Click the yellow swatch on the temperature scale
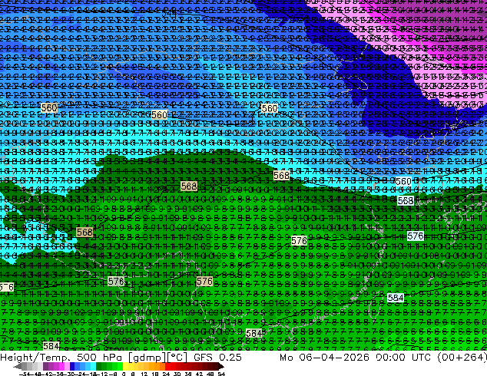Image resolution: width=487 pixels, height=376 pixels. tap(125, 366)
